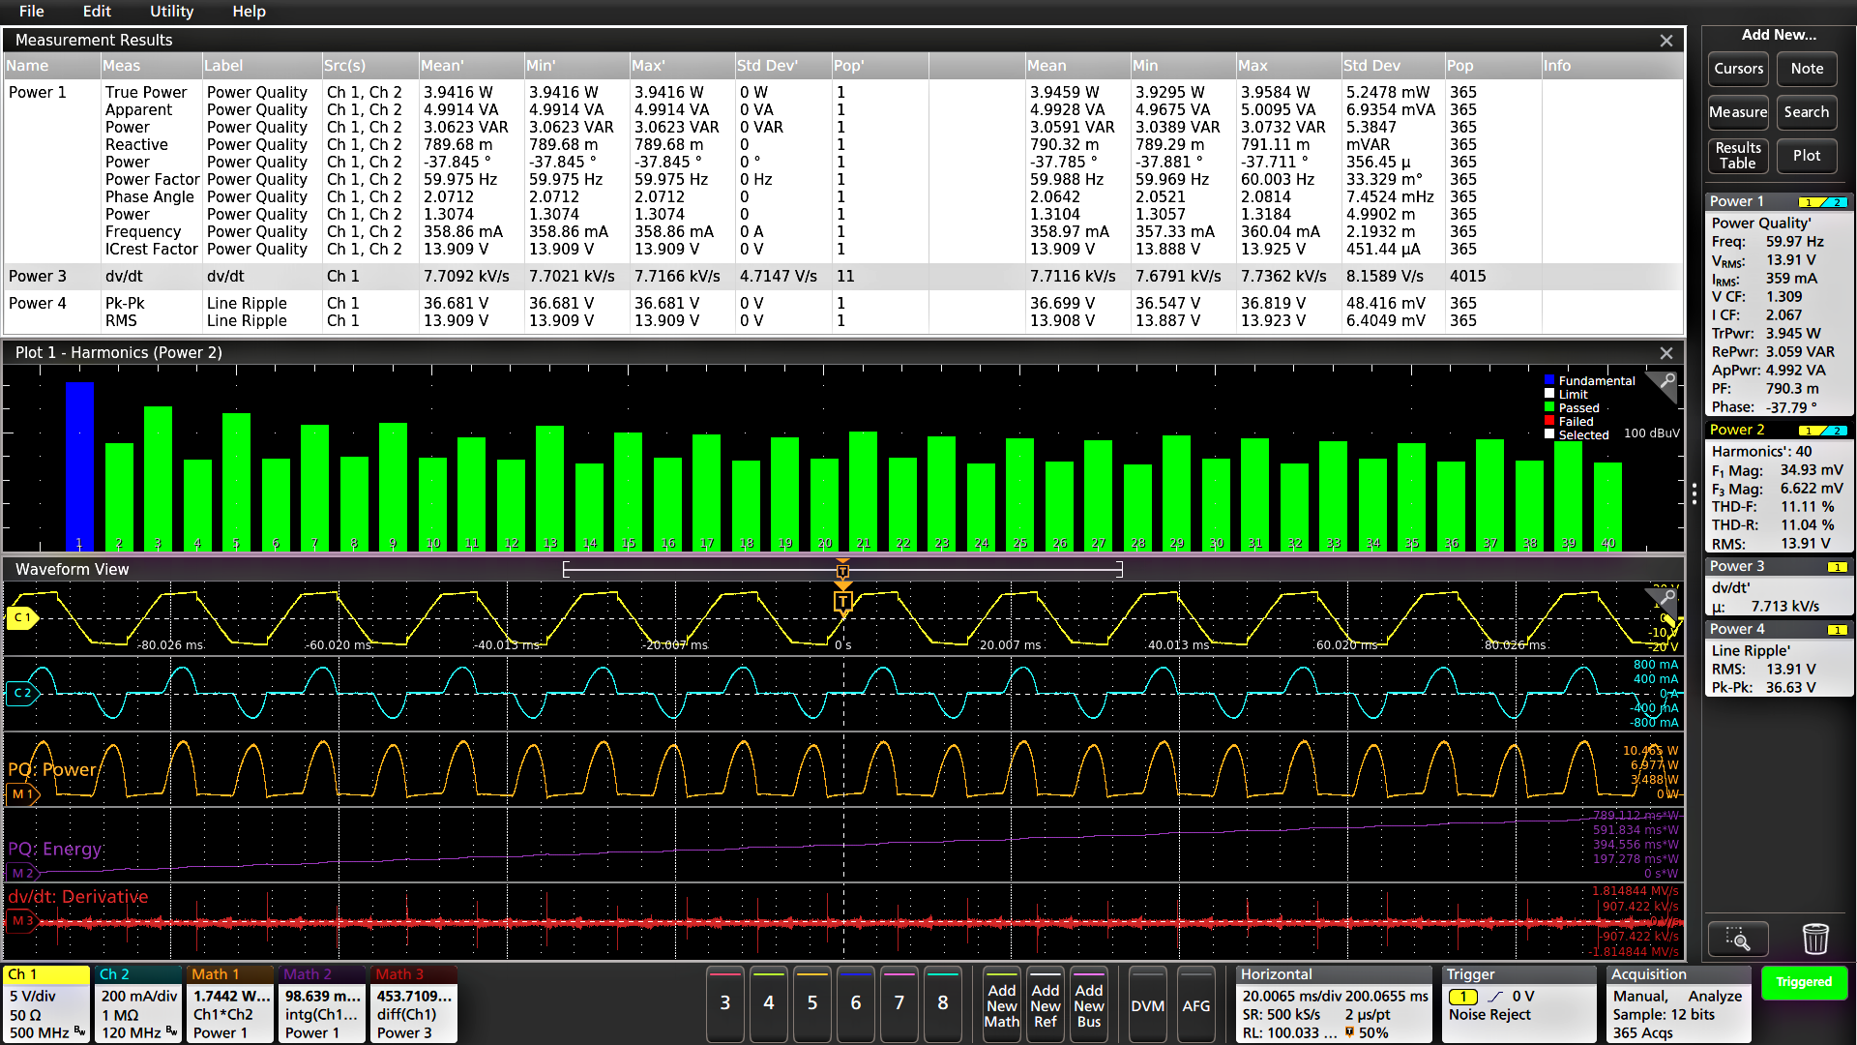Open the Ch 1 vertical settings badge
The image size is (1857, 1045).
(44, 1004)
